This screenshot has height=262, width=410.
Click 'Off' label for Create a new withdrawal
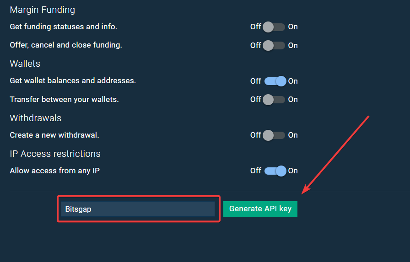click(255, 135)
